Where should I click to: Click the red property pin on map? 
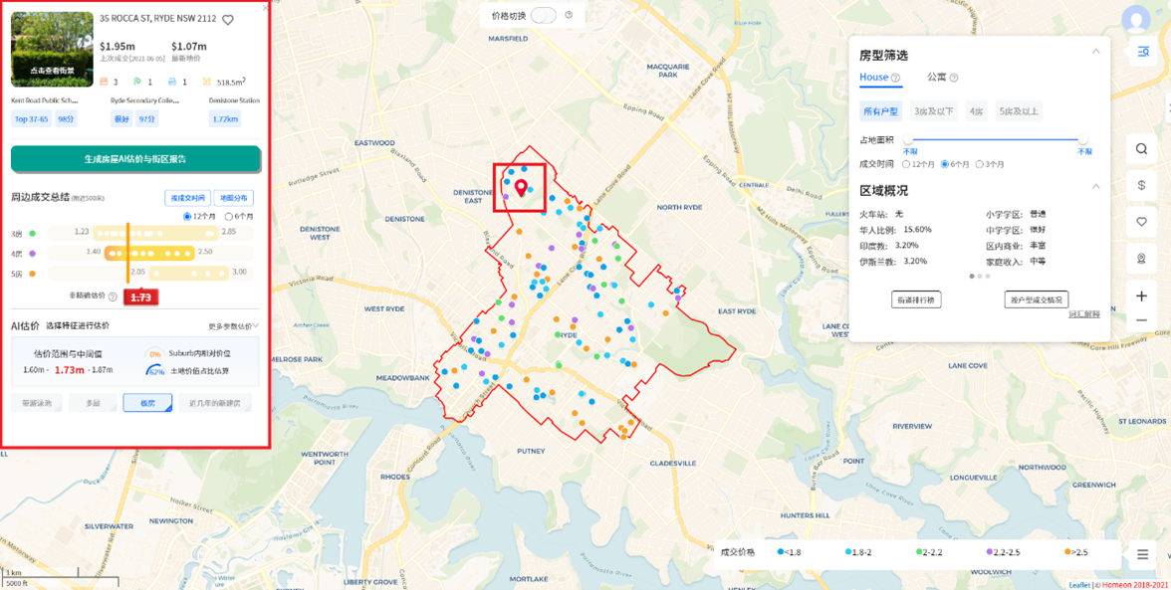(x=522, y=187)
